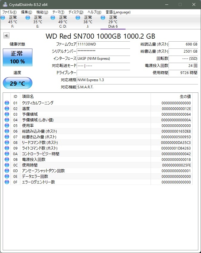Viewport: 201px width, 253px height.
Task: Click the interface field UASP (NVM Express)
Action: click(x=103, y=58)
